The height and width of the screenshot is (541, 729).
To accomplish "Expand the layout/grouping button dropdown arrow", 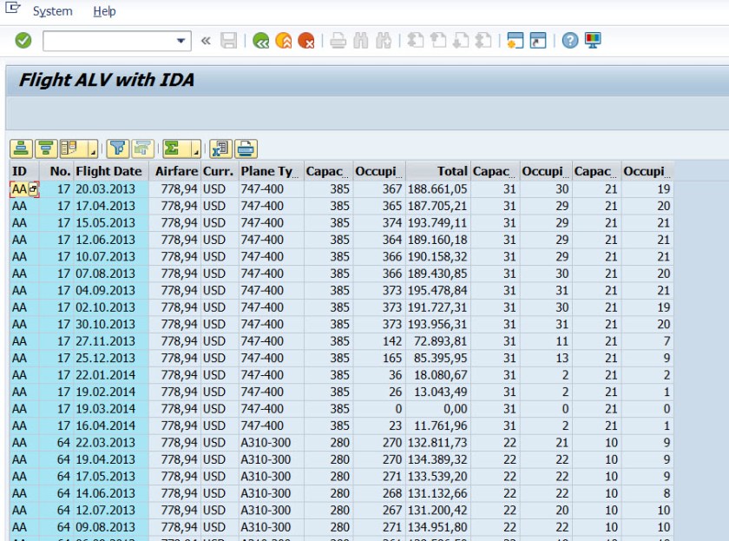I will coord(93,151).
